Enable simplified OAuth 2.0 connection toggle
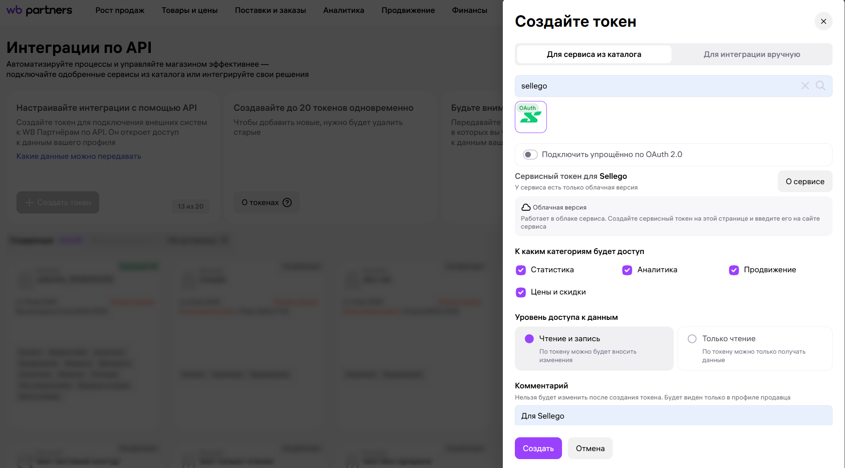The image size is (845, 468). click(x=530, y=154)
